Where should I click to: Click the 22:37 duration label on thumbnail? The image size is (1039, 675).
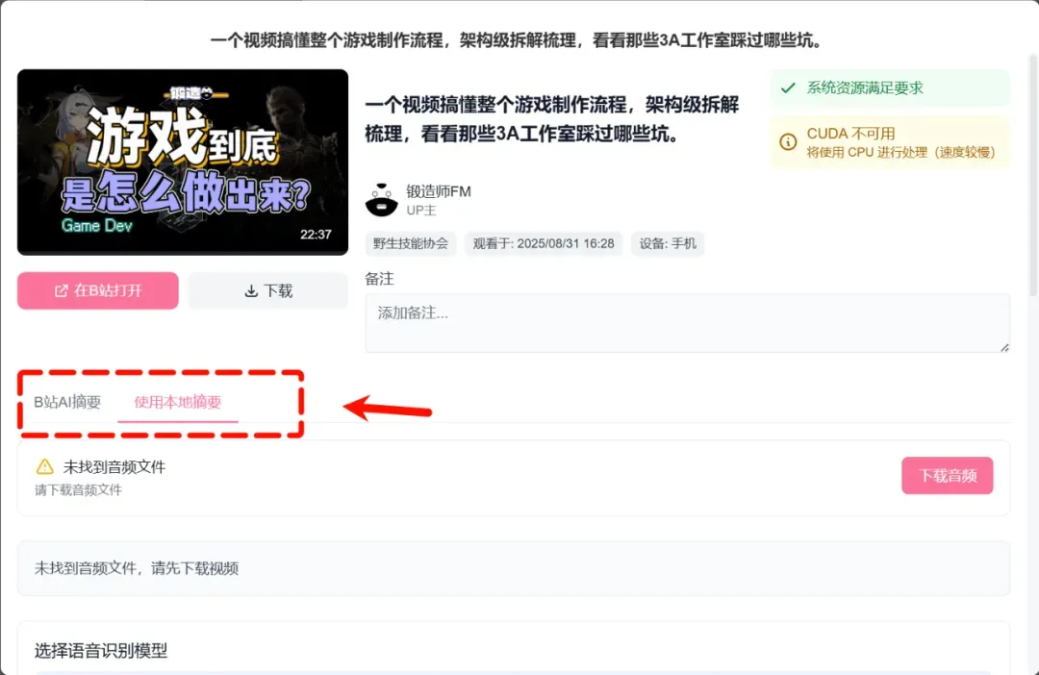pos(316,235)
